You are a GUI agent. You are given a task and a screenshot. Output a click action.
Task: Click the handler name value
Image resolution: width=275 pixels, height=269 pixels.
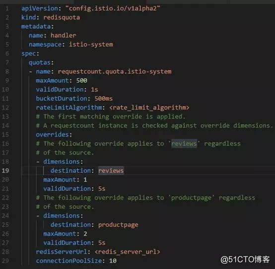[x=64, y=35]
